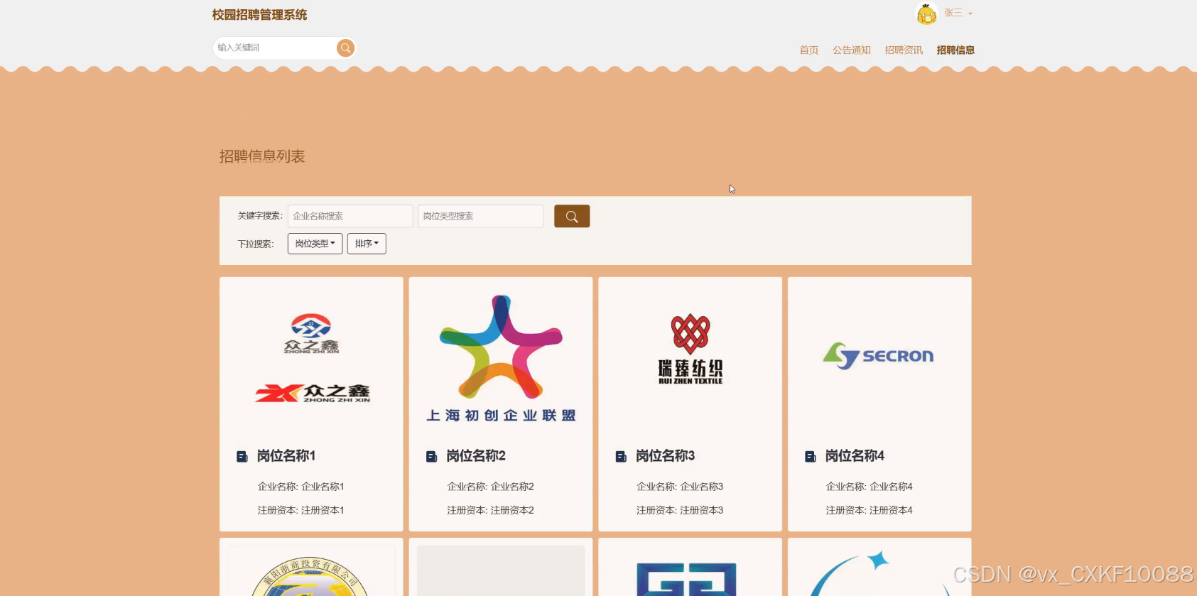Open the 公告通知 menu item
The image size is (1197, 596).
tap(852, 50)
